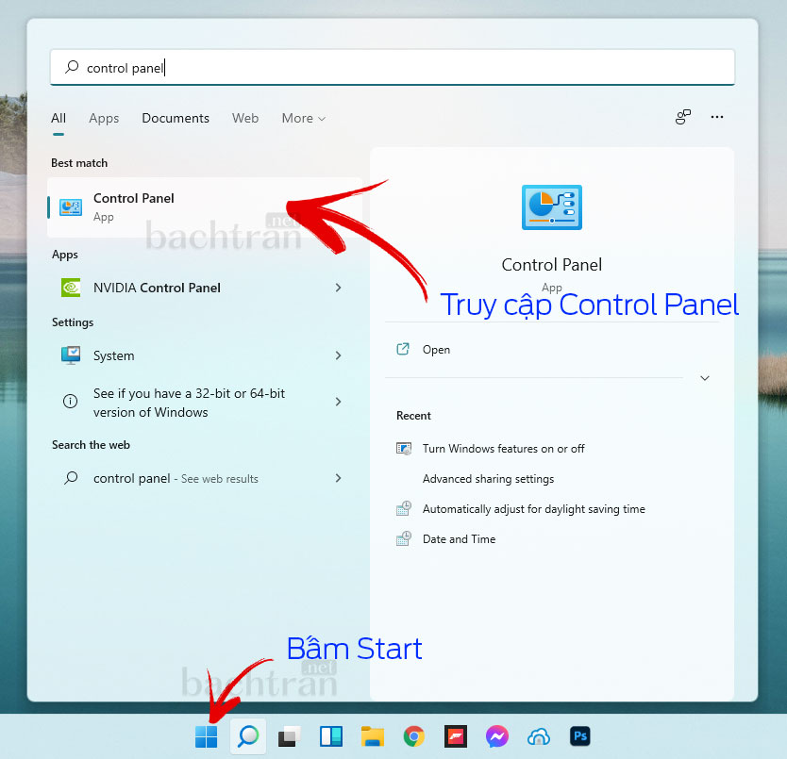Launch File Explorer from the taskbar
The width and height of the screenshot is (787, 759).
tap(373, 736)
